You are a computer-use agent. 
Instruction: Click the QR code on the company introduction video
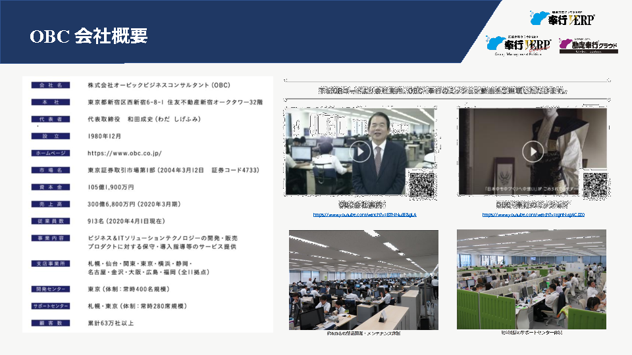[421, 183]
